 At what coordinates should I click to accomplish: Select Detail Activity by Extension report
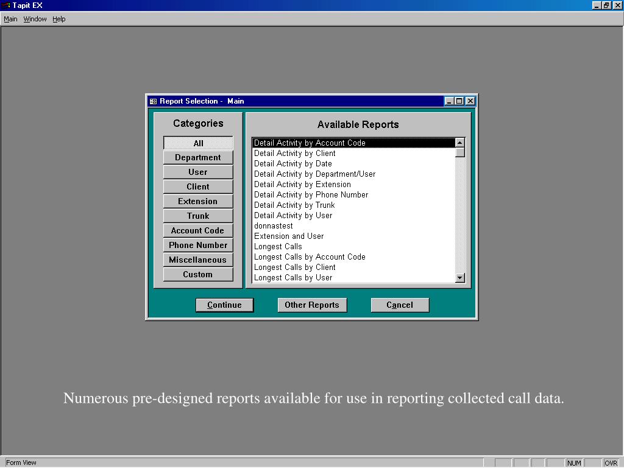click(354, 184)
